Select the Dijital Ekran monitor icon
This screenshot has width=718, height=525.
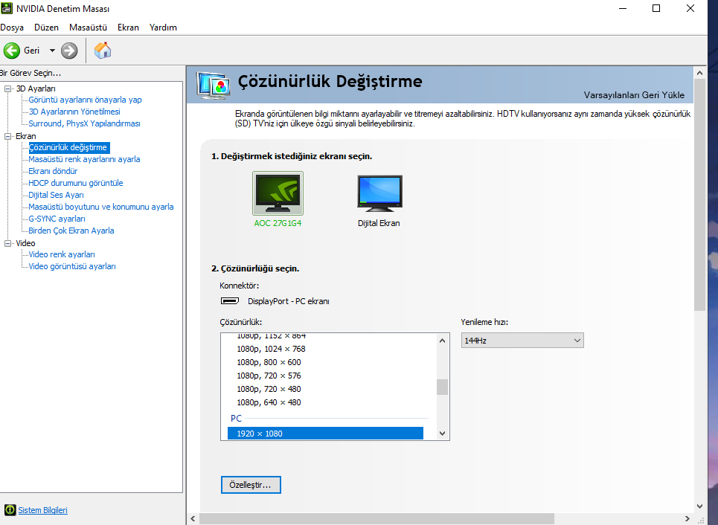[379, 193]
